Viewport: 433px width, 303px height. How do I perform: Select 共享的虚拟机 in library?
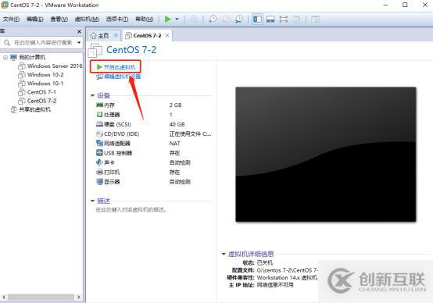pos(35,109)
